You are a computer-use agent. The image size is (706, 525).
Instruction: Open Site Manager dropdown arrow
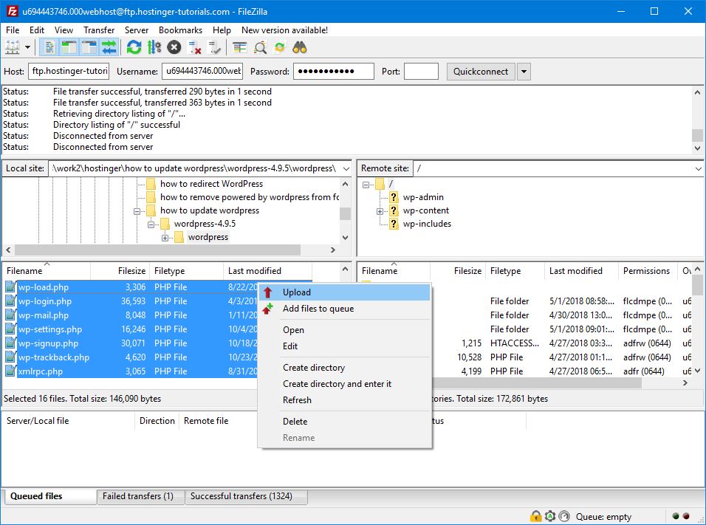tap(27, 47)
